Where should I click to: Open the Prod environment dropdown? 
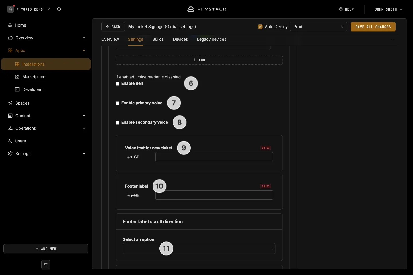319,27
